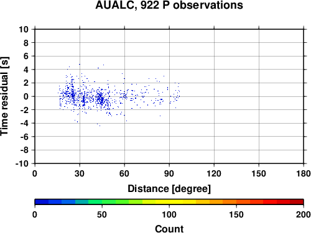Click y-axis tick label '2'
This screenshot has height=233, width=311.
tap(26, 83)
